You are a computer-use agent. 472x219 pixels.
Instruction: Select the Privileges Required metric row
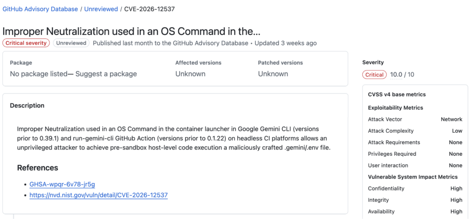[x=415, y=154]
